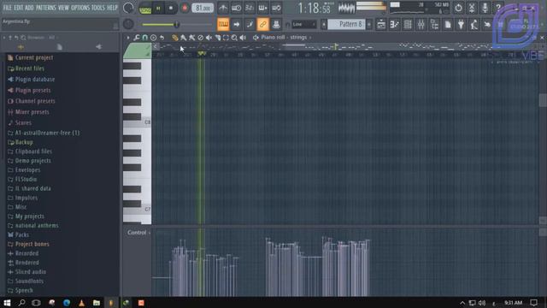Viewport: 547px width, 308px height.
Task: Open the PATTERNS menu
Action: pyautogui.click(x=45, y=8)
